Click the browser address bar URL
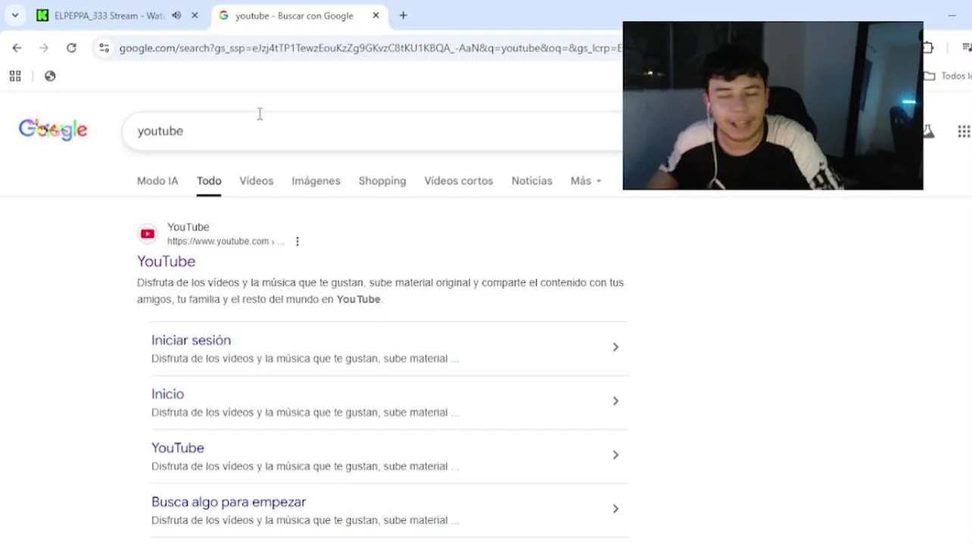The image size is (972, 545). [370, 48]
